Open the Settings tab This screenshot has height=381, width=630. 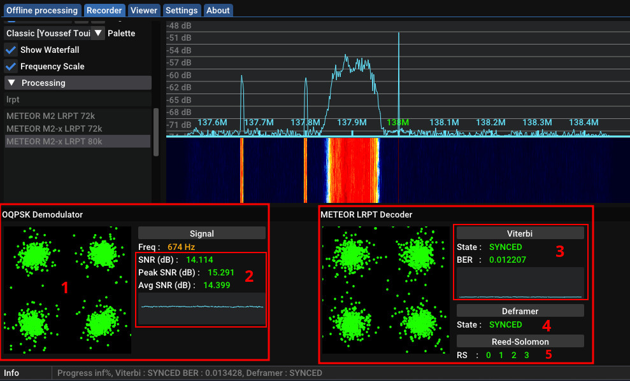pyautogui.click(x=182, y=10)
